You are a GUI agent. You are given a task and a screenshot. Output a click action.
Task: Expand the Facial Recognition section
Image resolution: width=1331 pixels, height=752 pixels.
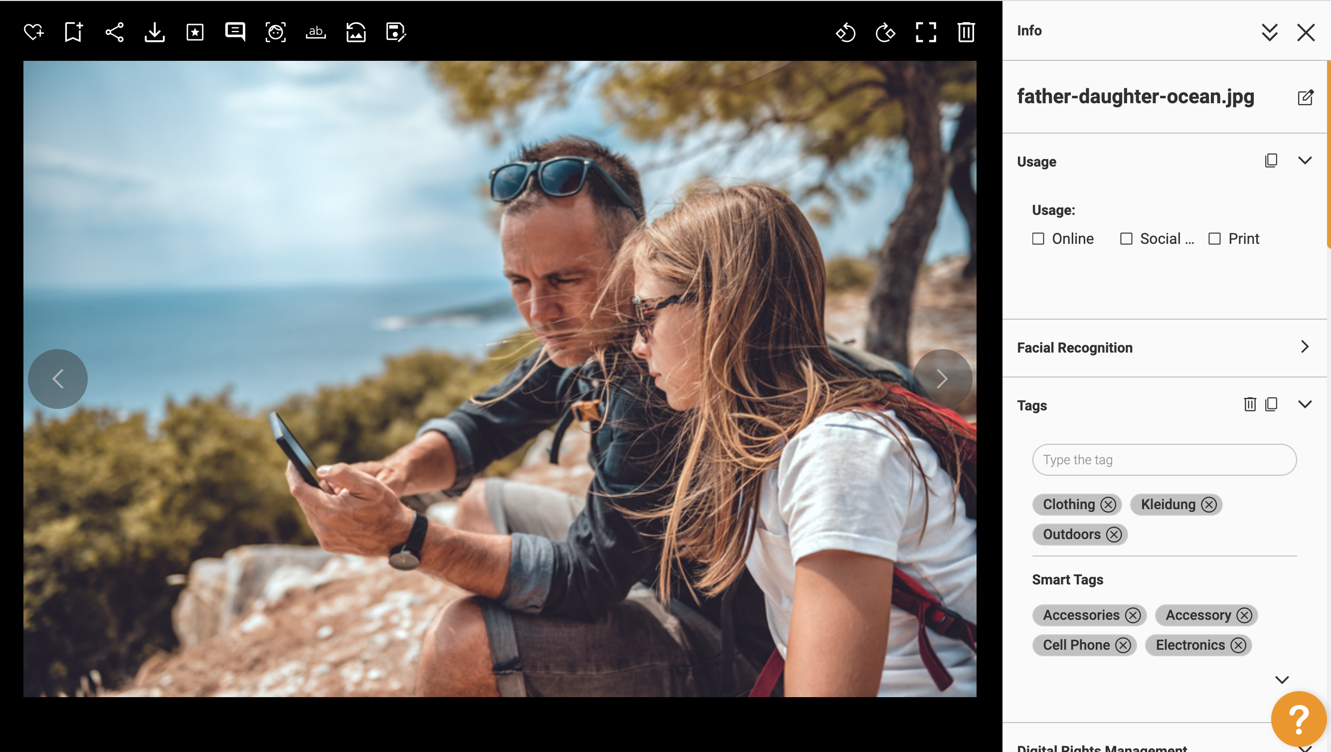[1305, 347]
